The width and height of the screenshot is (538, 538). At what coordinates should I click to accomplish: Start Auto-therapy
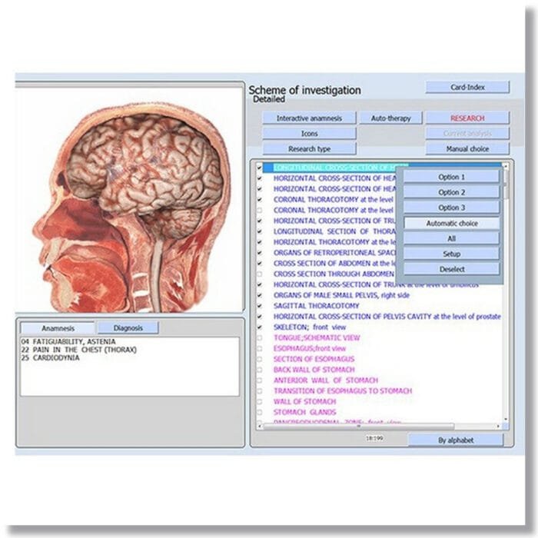390,118
